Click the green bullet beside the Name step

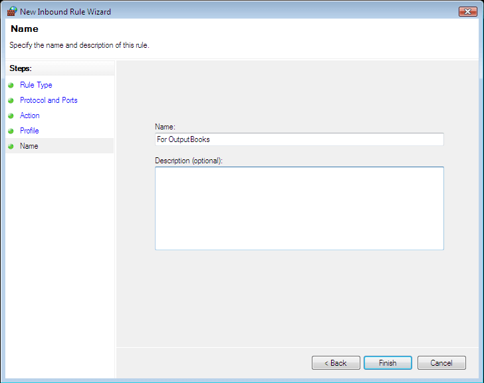[11, 146]
